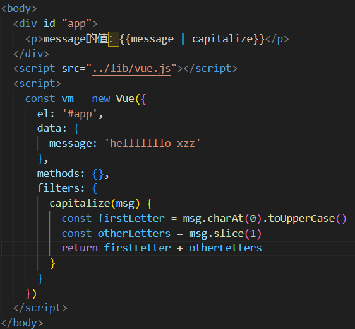Select the vm variable name
This screenshot has height=329, width=355.
pos(68,99)
